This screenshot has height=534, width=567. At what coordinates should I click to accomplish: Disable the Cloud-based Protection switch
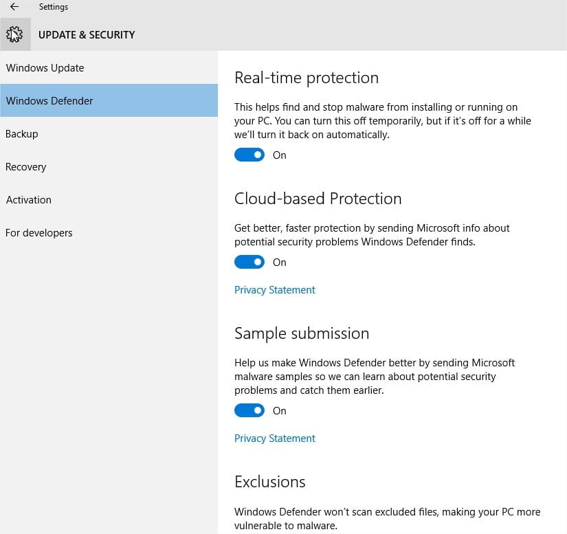[x=249, y=262]
